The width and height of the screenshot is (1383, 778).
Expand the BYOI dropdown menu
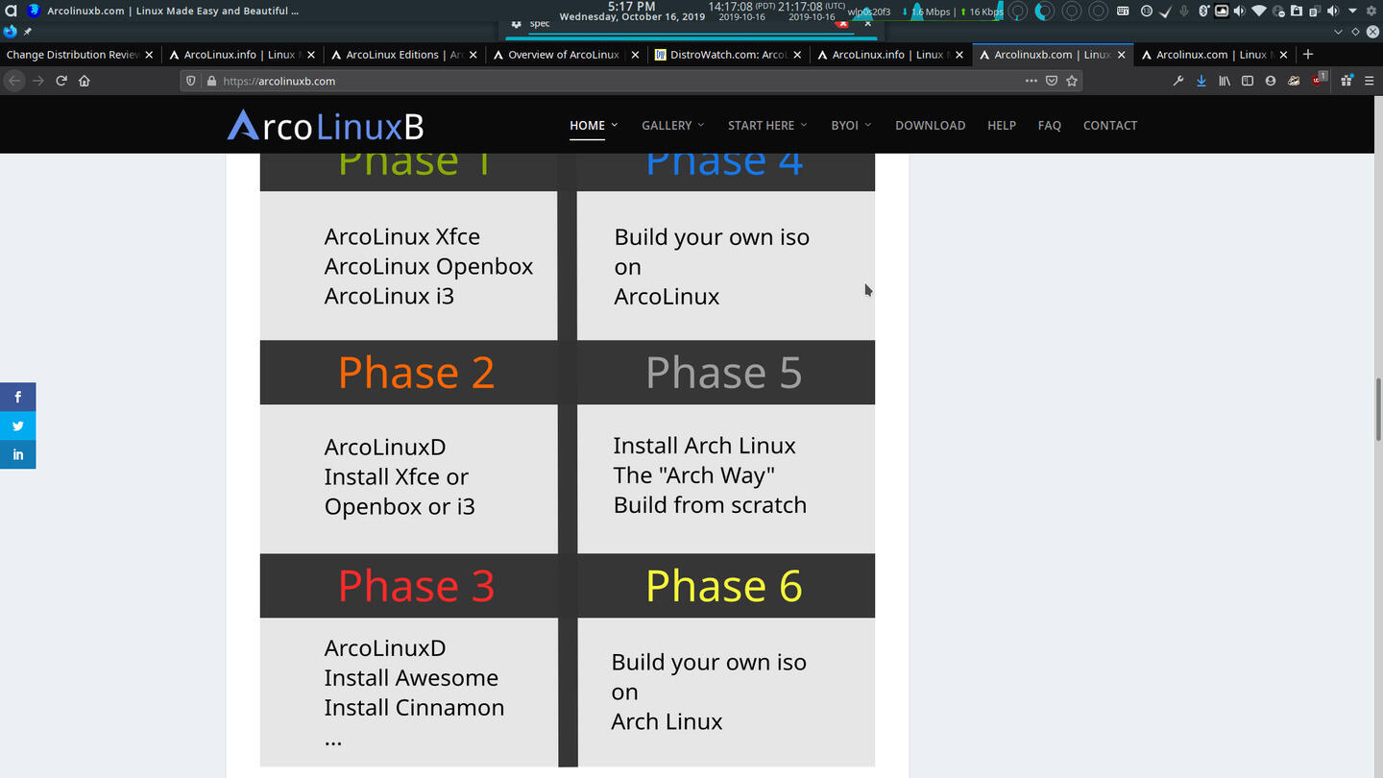coord(851,125)
